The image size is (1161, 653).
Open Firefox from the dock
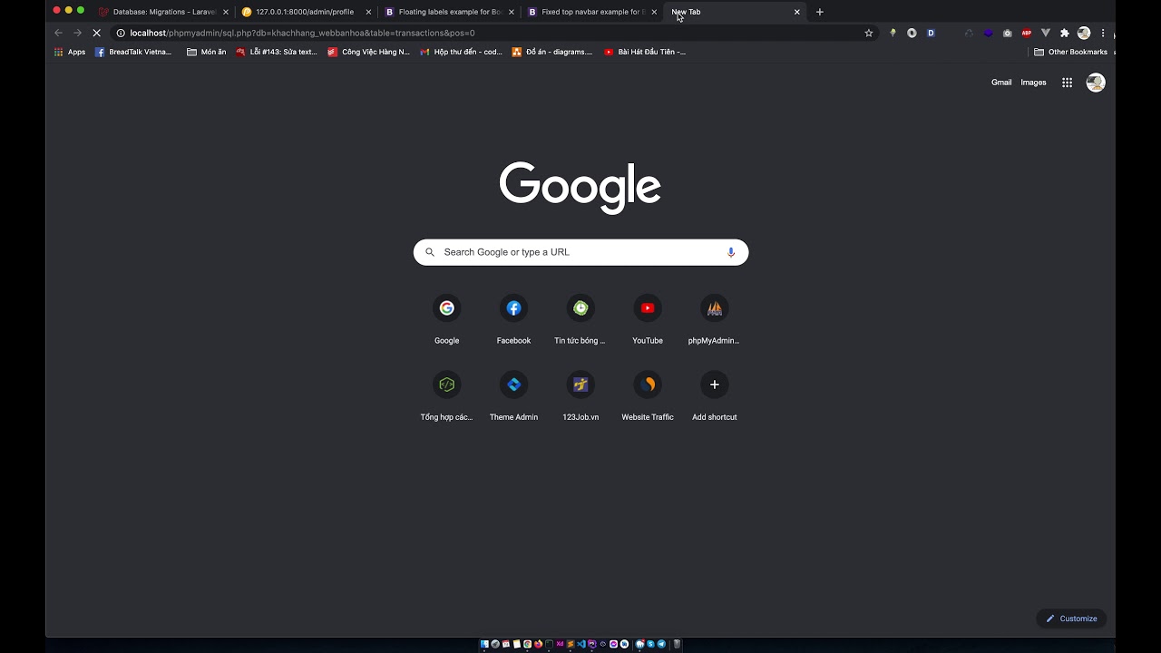538,644
